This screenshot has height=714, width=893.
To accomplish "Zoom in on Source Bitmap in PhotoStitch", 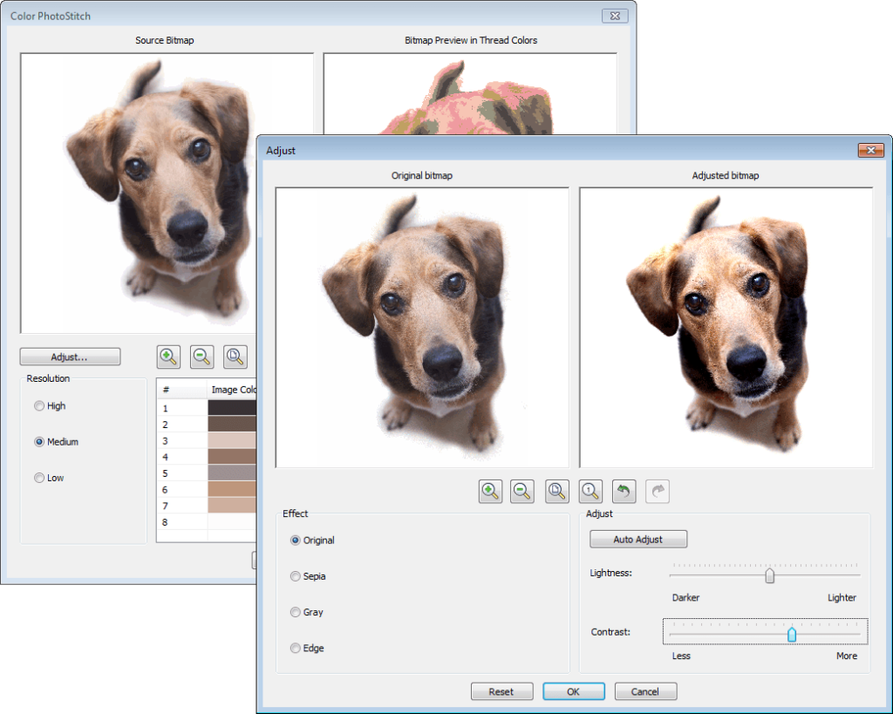I will point(168,357).
